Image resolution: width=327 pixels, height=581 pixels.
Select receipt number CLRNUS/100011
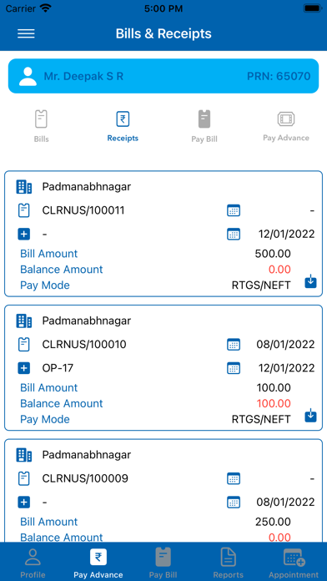pyautogui.click(x=83, y=210)
